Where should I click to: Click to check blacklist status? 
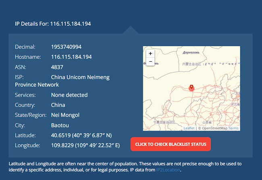(171, 144)
